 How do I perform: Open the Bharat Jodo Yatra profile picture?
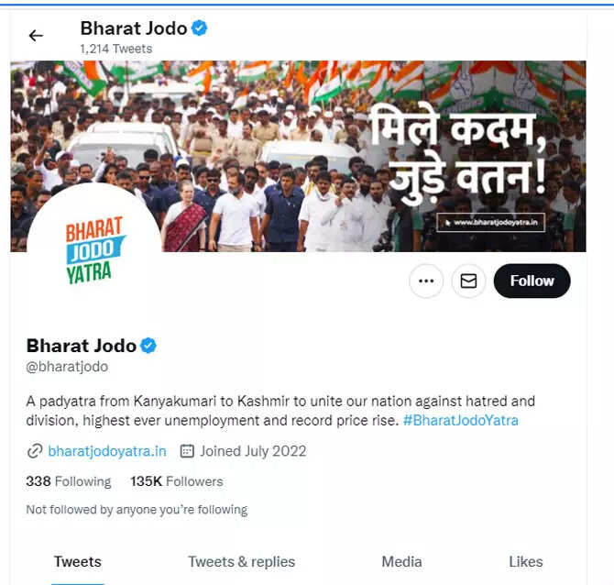point(94,250)
